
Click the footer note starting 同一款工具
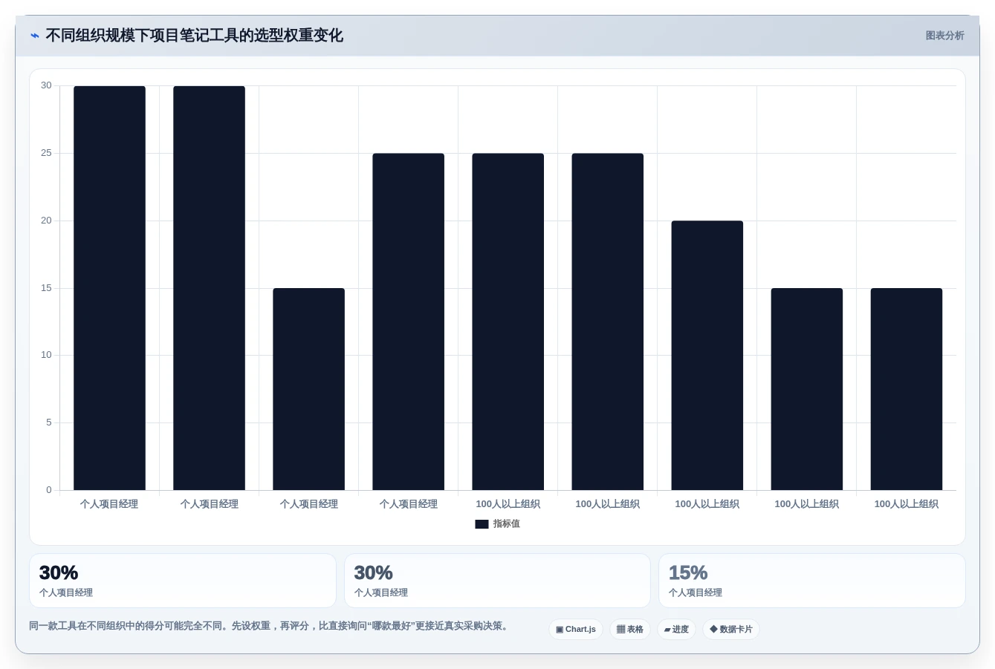tap(270, 626)
